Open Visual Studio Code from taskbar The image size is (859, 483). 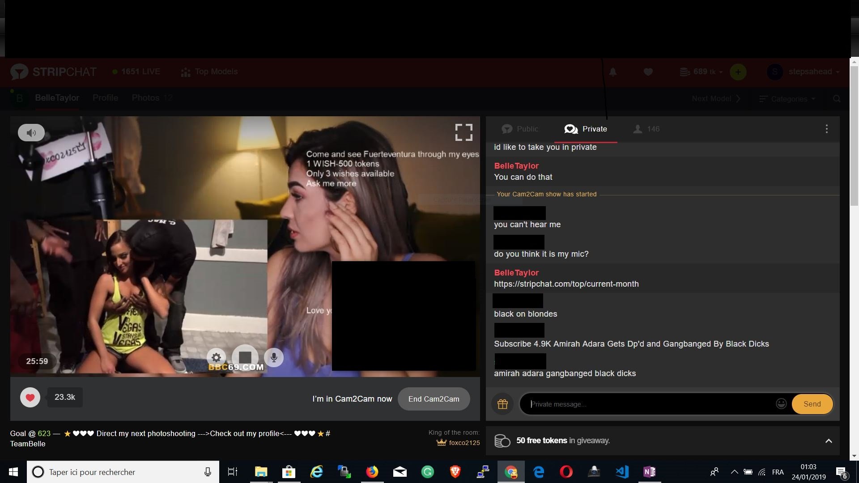[x=622, y=472]
